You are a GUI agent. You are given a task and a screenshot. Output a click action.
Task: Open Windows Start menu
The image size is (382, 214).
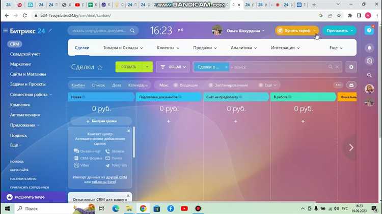(7, 208)
